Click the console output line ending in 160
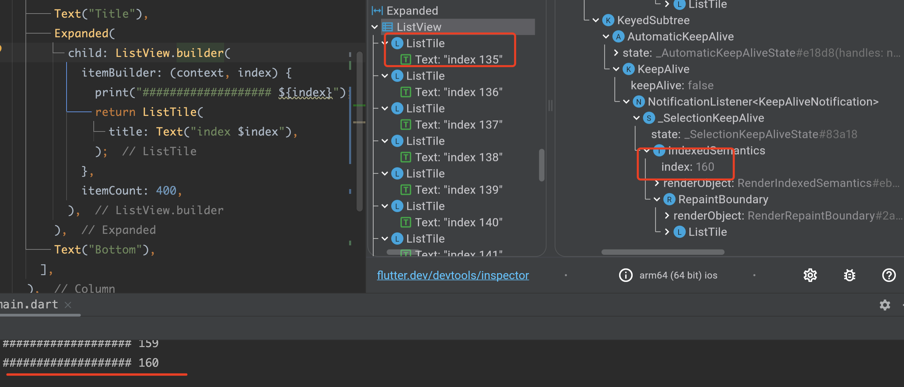 80,363
